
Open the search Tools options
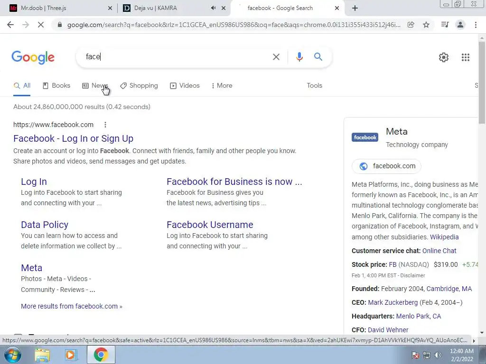pos(314,86)
